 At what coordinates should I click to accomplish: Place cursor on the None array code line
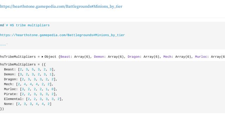point(28,104)
